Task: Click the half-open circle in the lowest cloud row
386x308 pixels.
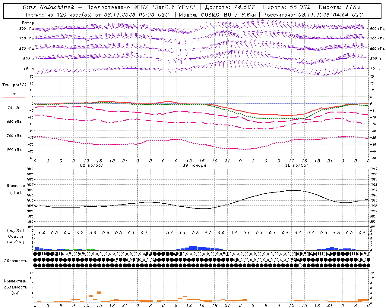Action: (300, 265)
